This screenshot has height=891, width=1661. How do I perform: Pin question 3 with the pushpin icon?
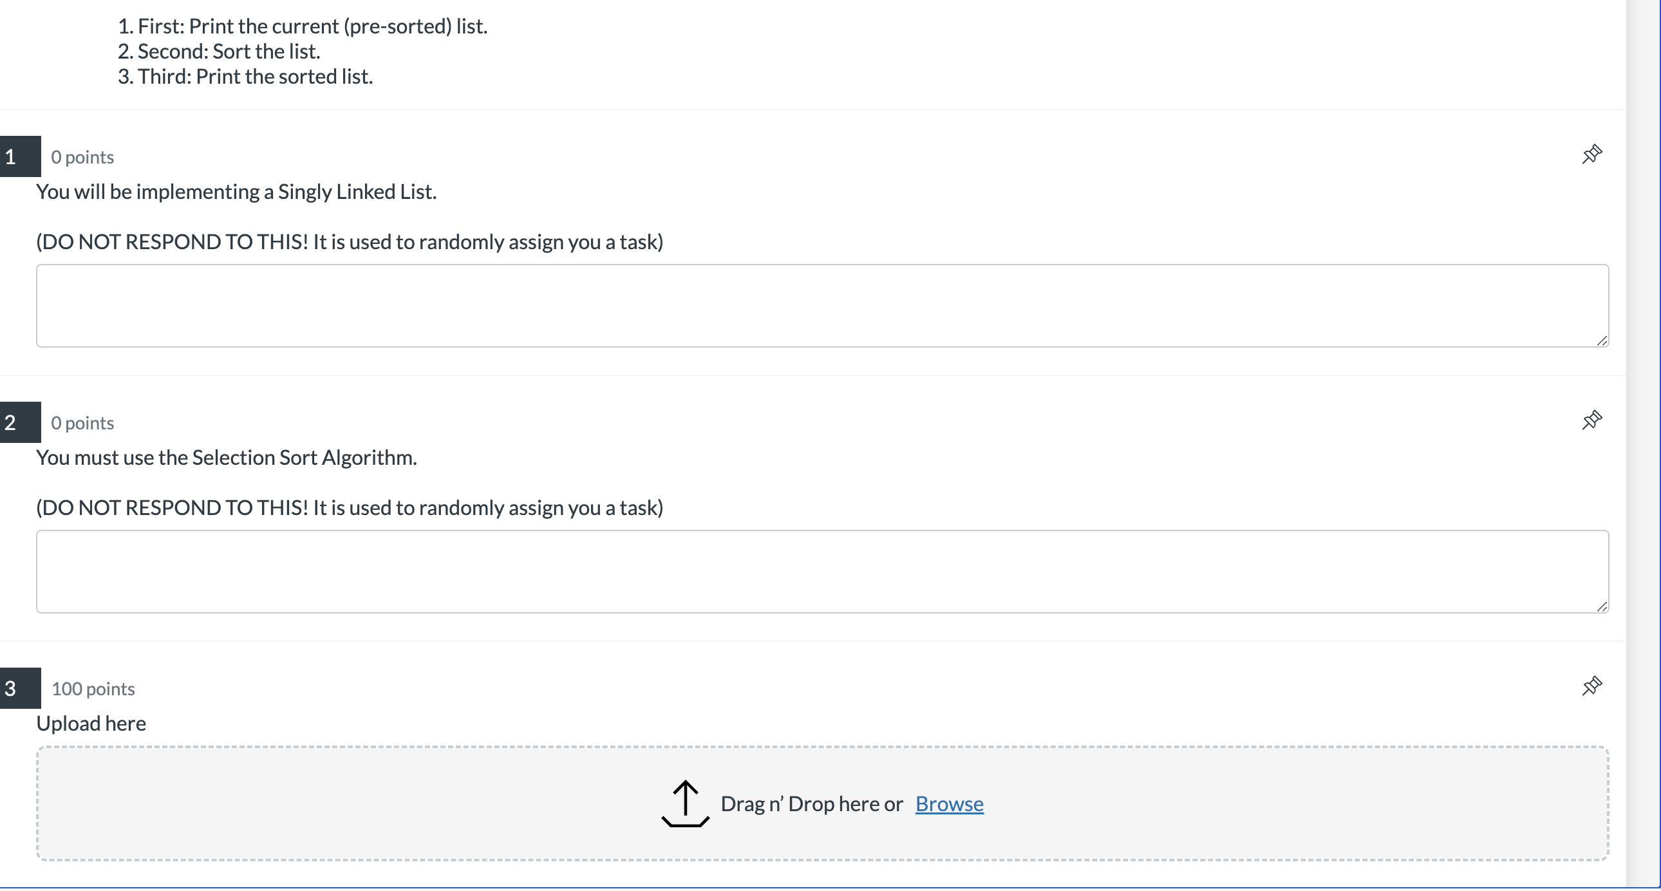(1591, 687)
